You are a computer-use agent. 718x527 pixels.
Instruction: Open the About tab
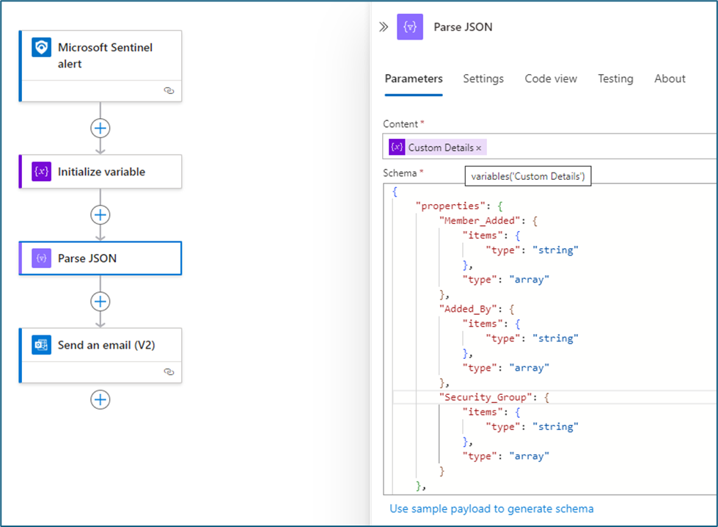point(670,79)
